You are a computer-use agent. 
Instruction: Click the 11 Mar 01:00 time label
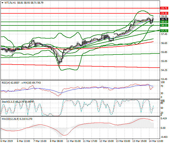(x=74, y=141)
